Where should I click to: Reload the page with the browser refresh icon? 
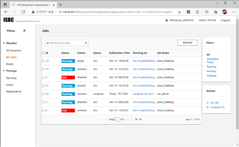click(x=23, y=12)
